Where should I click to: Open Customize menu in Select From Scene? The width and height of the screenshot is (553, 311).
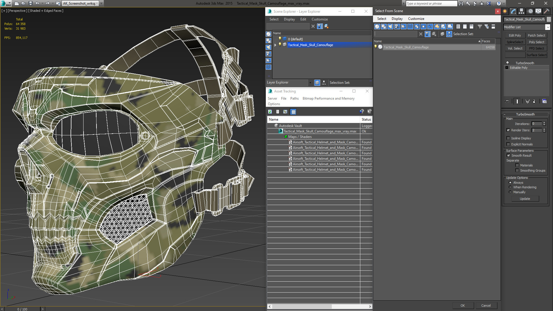pyautogui.click(x=416, y=19)
